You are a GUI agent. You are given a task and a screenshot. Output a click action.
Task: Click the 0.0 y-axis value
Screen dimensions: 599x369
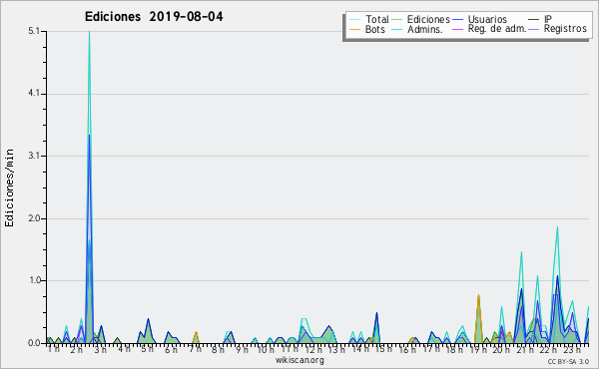(34, 343)
